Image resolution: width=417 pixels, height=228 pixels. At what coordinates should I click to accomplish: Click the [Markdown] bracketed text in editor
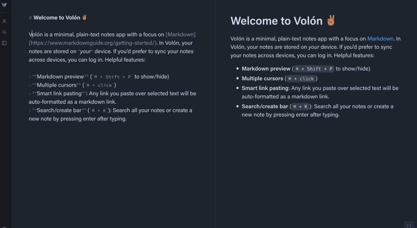click(180, 34)
